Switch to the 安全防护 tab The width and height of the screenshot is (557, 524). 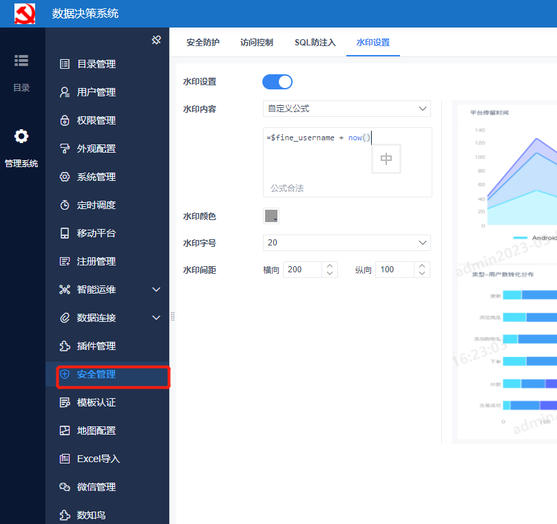(x=203, y=43)
